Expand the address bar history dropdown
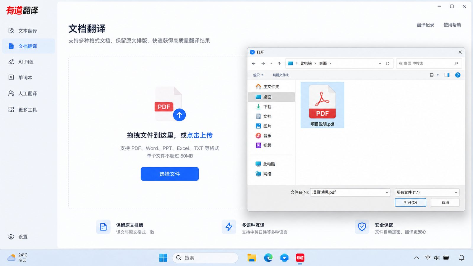 coord(380,64)
